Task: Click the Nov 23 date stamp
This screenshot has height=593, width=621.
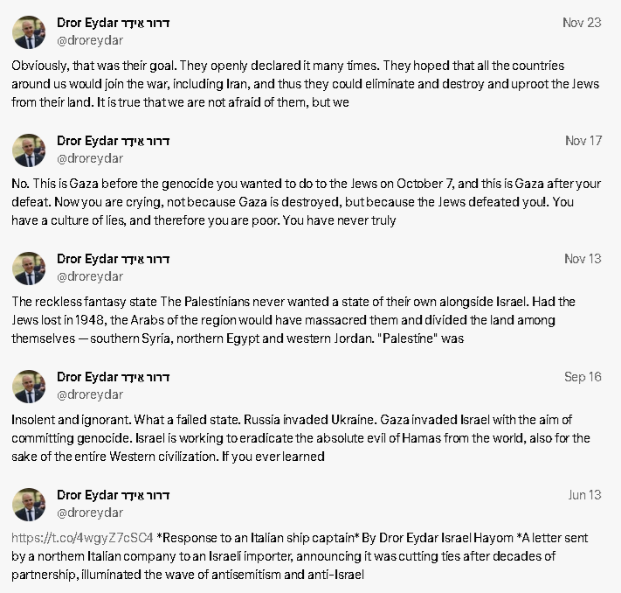Action: [582, 23]
